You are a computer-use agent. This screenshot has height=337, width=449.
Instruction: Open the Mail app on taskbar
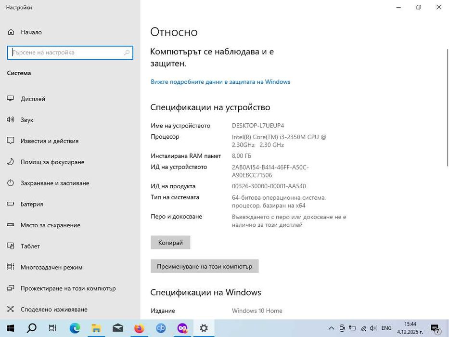tap(118, 328)
